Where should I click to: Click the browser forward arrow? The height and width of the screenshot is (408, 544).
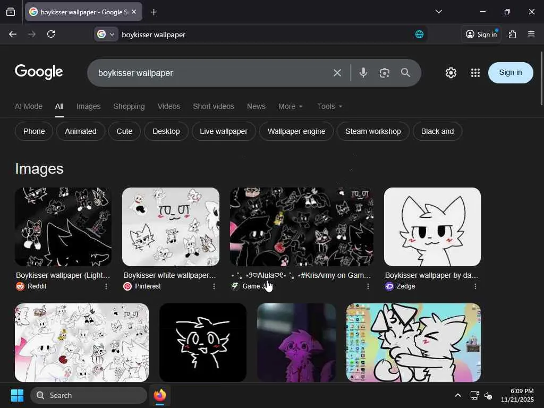point(31,34)
